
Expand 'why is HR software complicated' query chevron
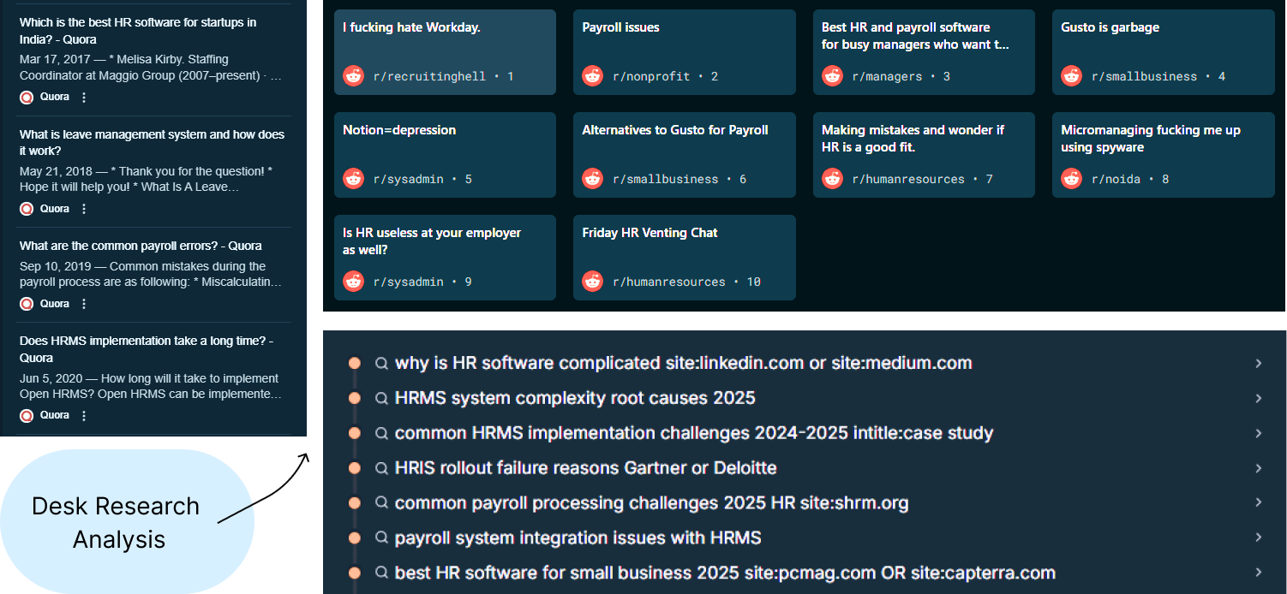point(1259,363)
